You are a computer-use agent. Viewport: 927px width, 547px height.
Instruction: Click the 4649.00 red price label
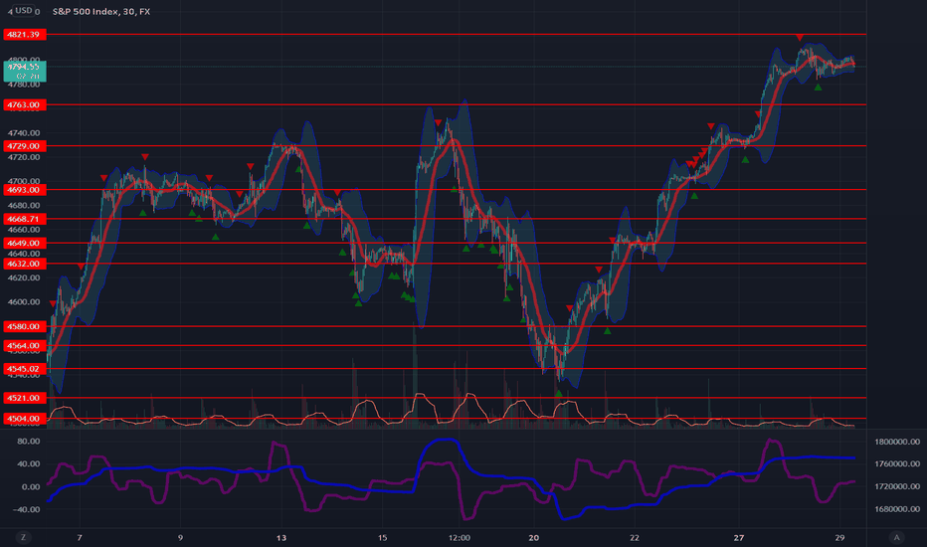pyautogui.click(x=24, y=243)
